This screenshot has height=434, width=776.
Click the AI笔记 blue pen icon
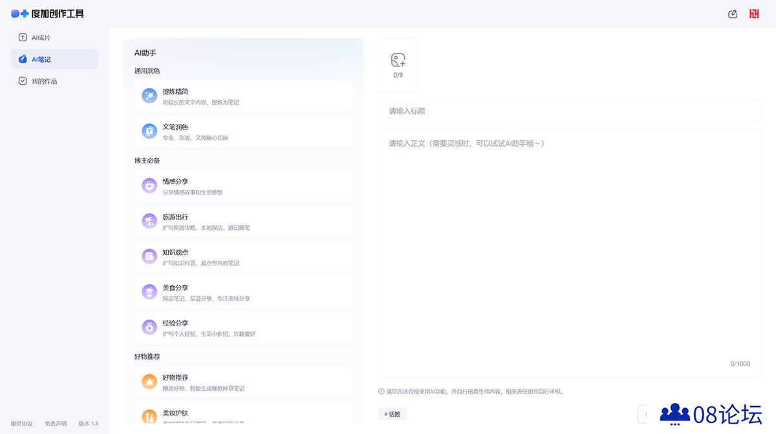tap(23, 59)
